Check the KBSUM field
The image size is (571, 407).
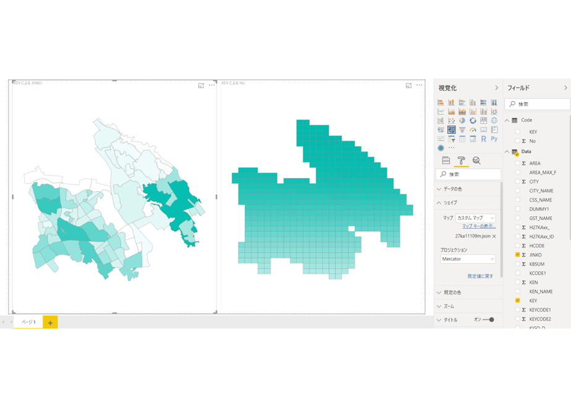517,264
